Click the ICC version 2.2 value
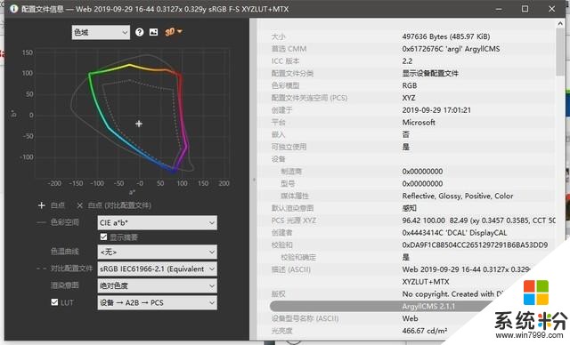 click(407, 61)
